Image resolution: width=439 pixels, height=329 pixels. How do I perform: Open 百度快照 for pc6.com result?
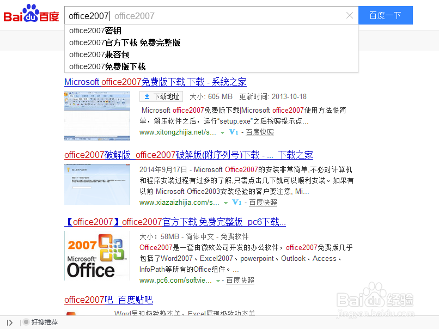(x=240, y=281)
